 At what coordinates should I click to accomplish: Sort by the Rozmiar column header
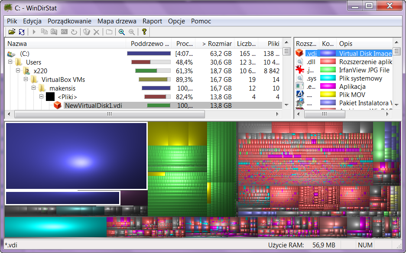215,43
